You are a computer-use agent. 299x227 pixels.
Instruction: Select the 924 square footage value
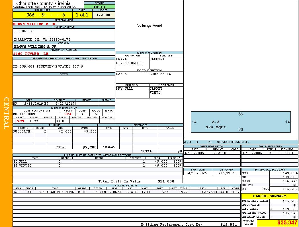pyautogui.click(x=68, y=114)
